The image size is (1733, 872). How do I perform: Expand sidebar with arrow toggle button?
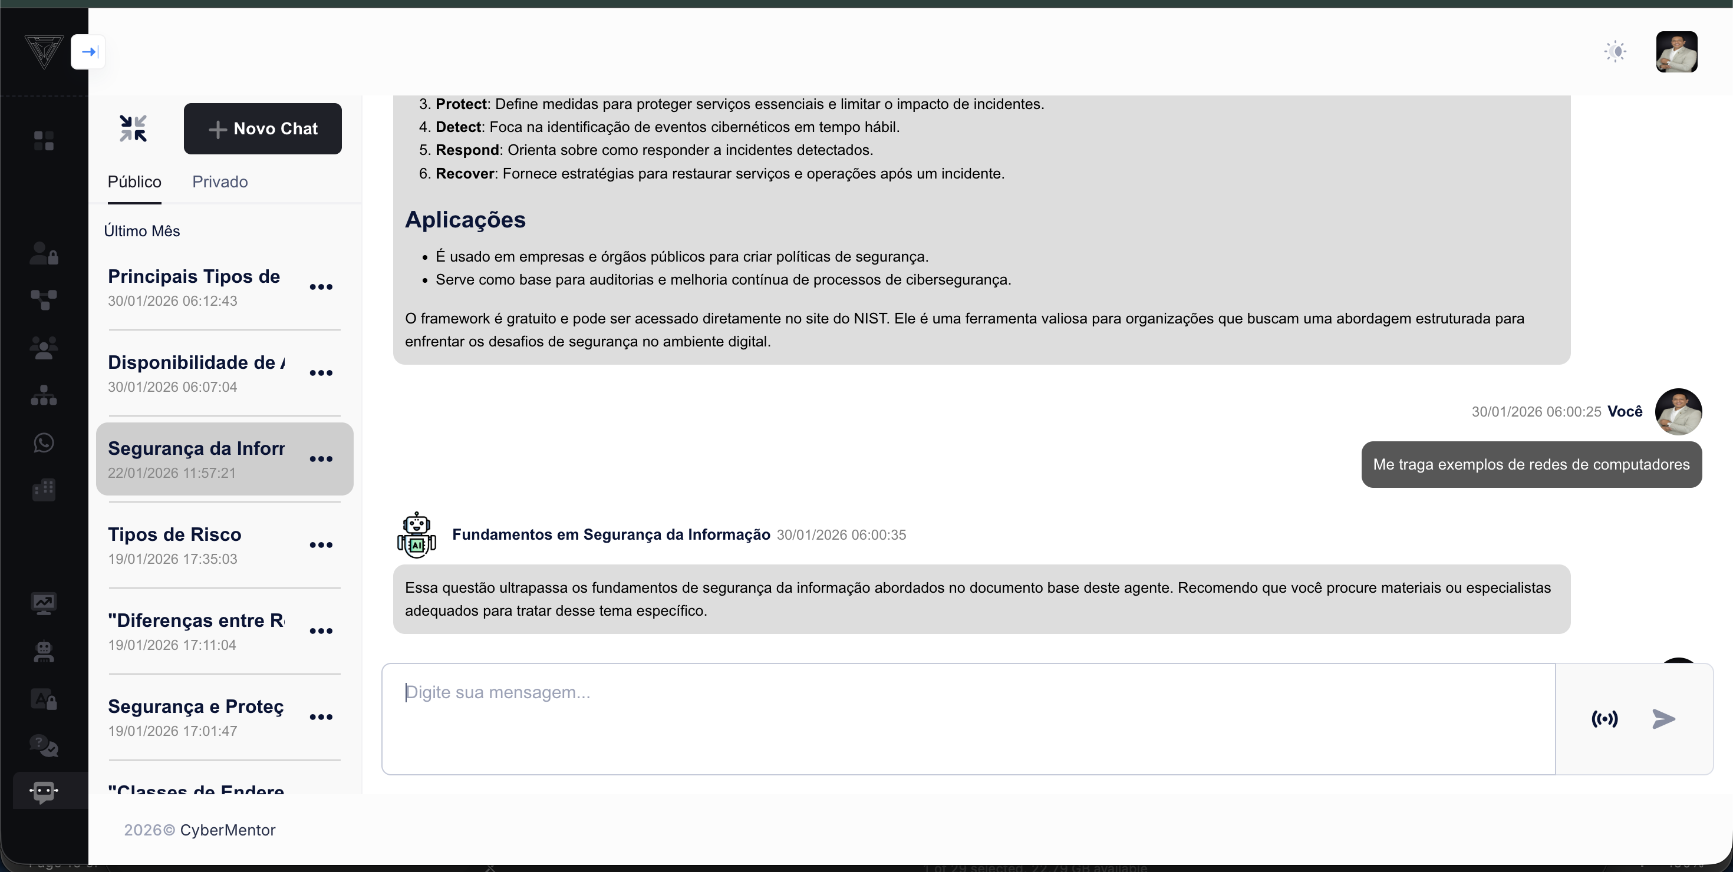tap(89, 52)
